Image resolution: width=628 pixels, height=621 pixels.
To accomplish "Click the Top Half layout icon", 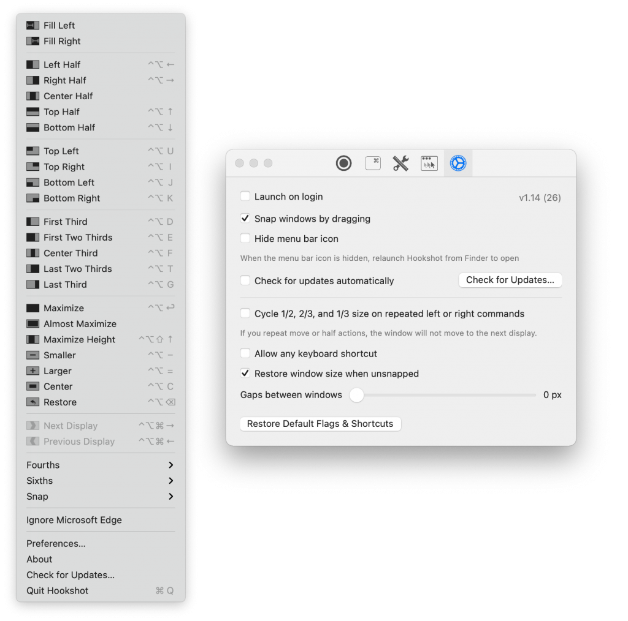I will click(33, 112).
